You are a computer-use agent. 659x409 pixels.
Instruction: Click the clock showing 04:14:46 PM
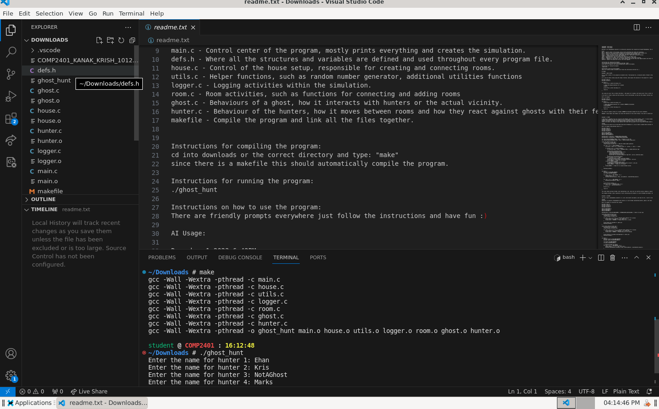point(621,403)
